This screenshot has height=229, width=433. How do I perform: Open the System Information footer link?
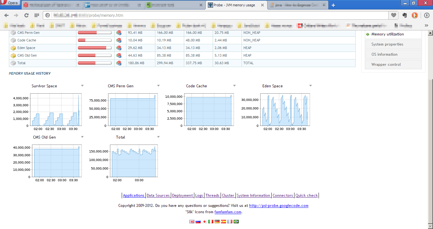point(254,195)
